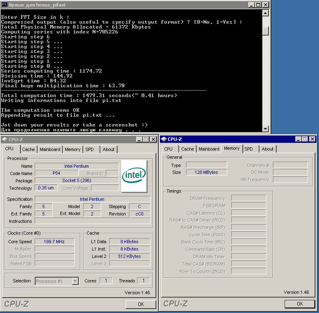This screenshot has height=313, width=319.
Task: Click the Revision value cC0
Action: [140, 214]
